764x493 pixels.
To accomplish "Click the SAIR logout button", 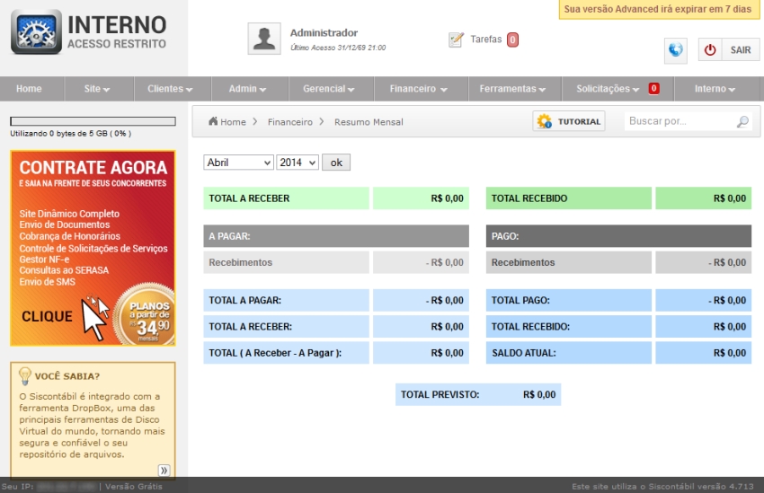I will 728,50.
